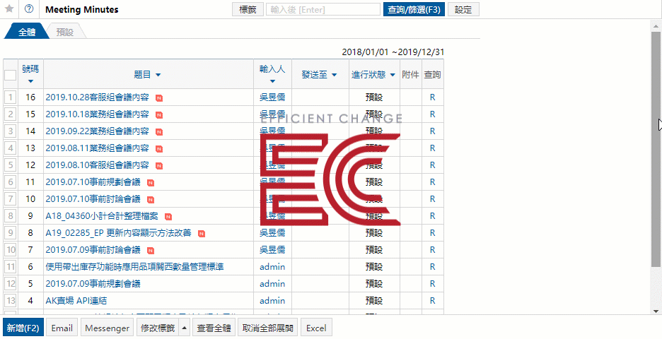Click 吳昱儒 author in row 16

(x=272, y=97)
